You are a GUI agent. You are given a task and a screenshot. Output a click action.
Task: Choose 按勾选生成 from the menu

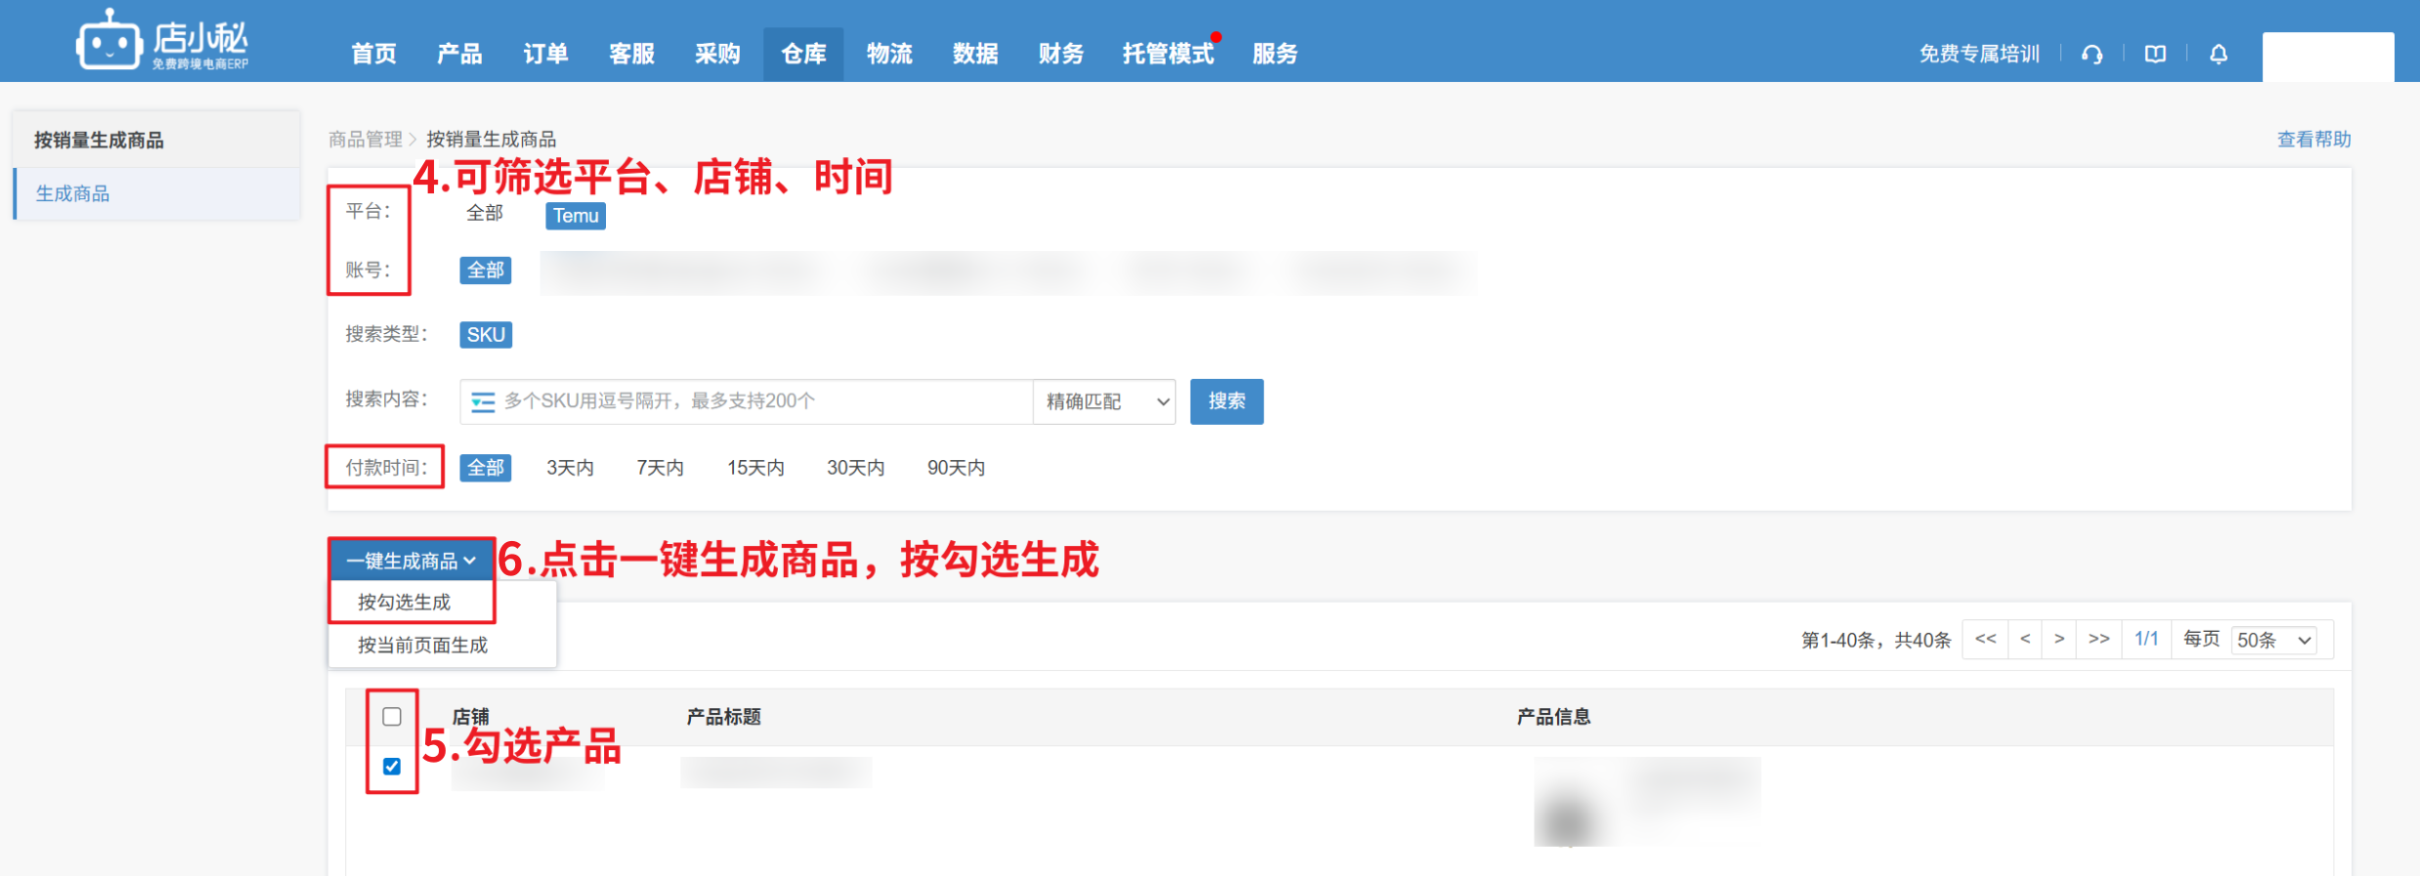[x=405, y=603]
